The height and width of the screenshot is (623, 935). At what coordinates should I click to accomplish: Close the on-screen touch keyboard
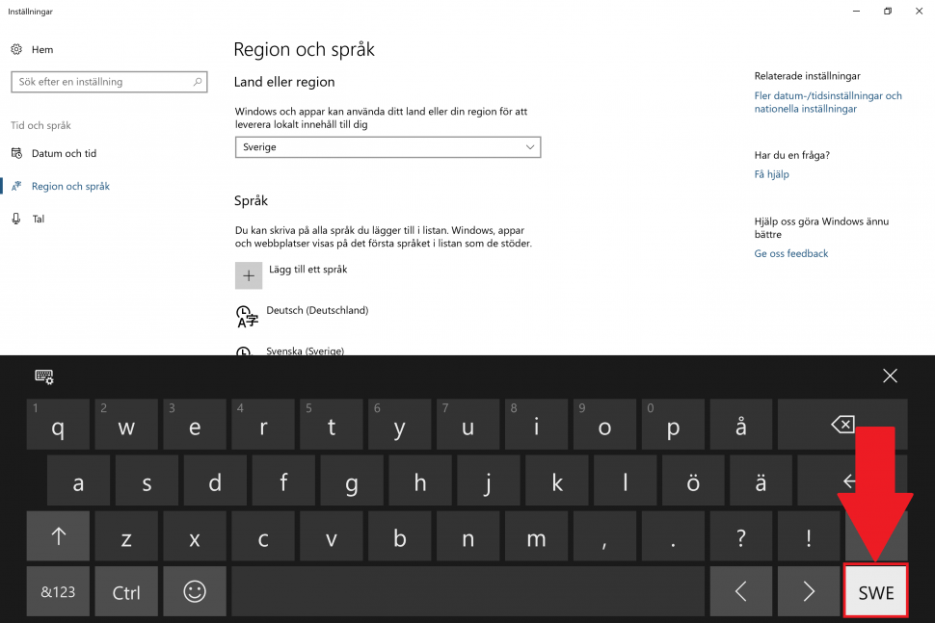tap(890, 376)
